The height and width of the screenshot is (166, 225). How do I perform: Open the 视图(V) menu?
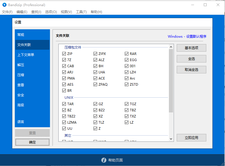click(x=66, y=12)
